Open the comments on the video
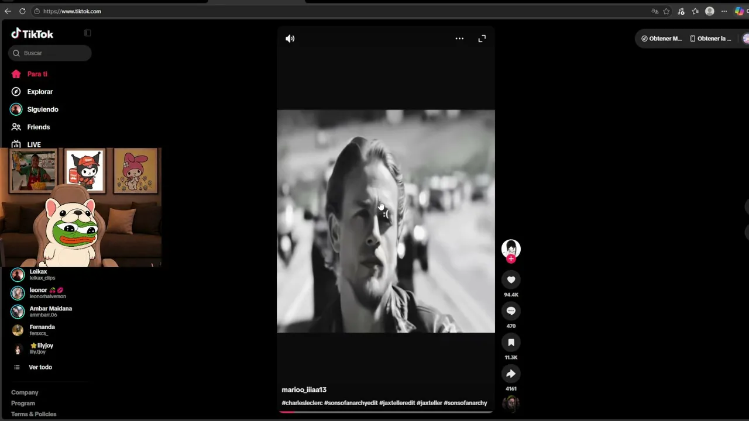The width and height of the screenshot is (749, 421). (x=511, y=311)
